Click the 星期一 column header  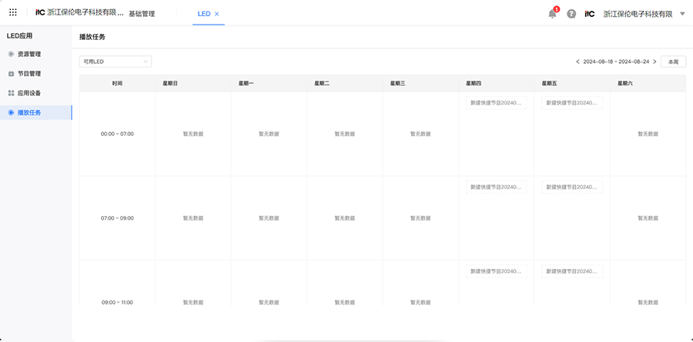pyautogui.click(x=269, y=83)
